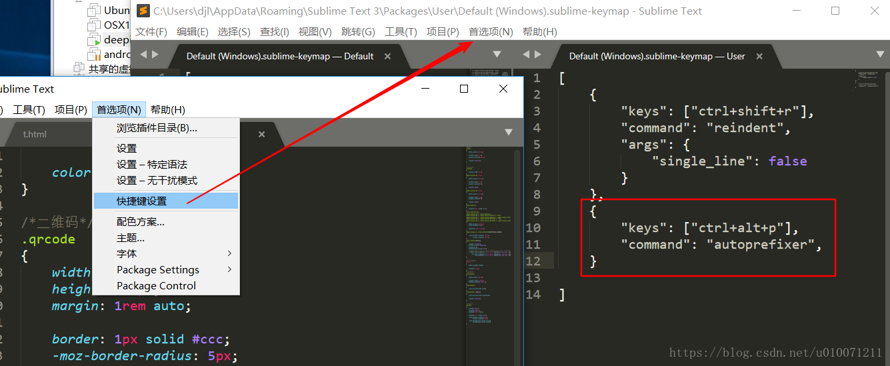The height and width of the screenshot is (366, 890).
Task: Click line number 14 in User keymap
Action: (x=533, y=295)
